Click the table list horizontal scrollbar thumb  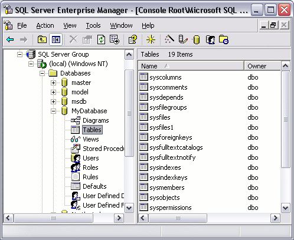(x=178, y=218)
